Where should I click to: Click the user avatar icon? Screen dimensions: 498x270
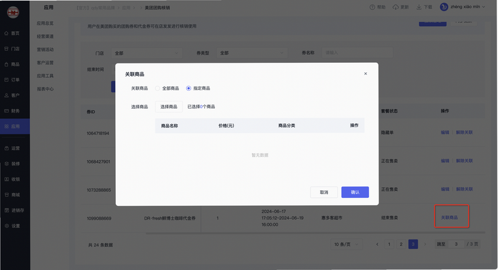(444, 7)
